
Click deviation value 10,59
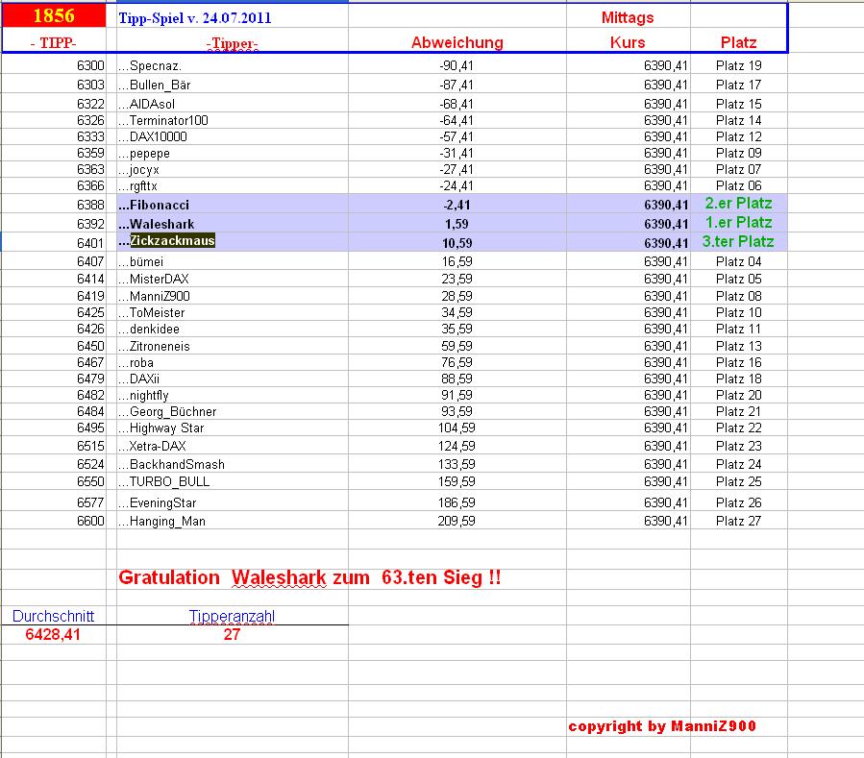click(457, 243)
